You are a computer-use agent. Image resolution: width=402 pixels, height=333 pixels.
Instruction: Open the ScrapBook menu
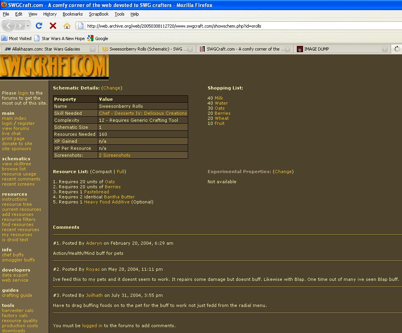point(99,14)
